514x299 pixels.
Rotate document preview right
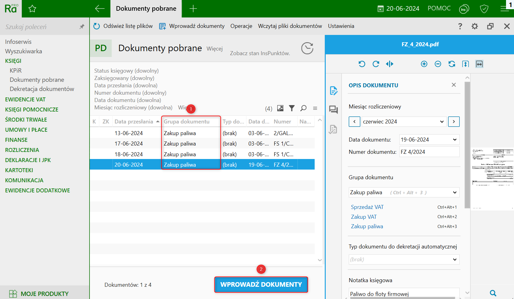click(x=376, y=64)
